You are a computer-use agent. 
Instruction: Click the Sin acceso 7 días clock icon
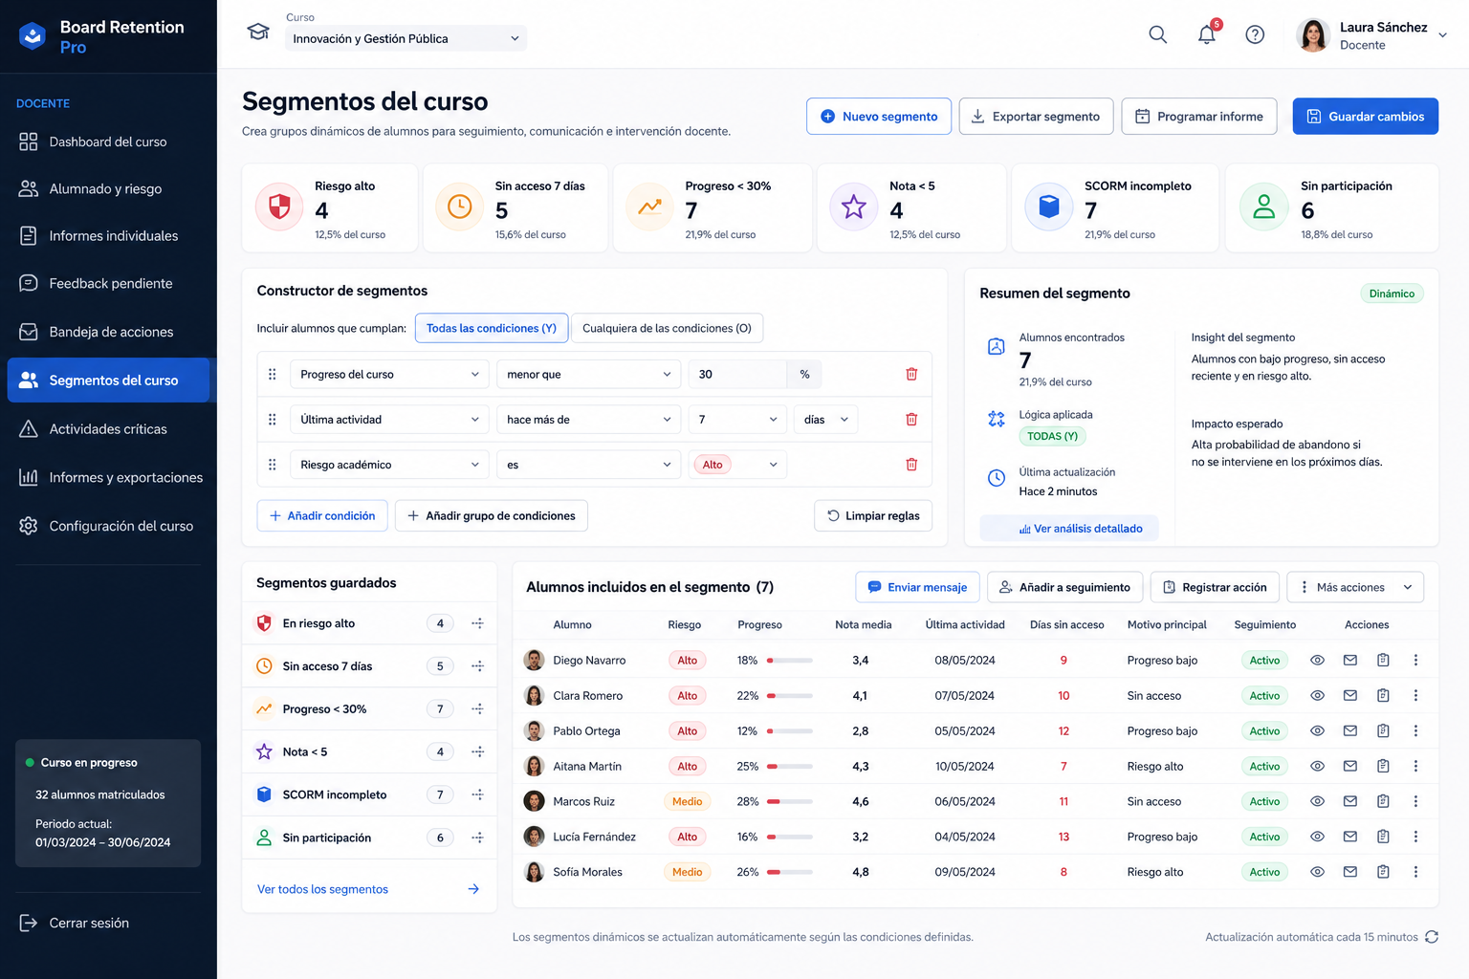click(459, 207)
